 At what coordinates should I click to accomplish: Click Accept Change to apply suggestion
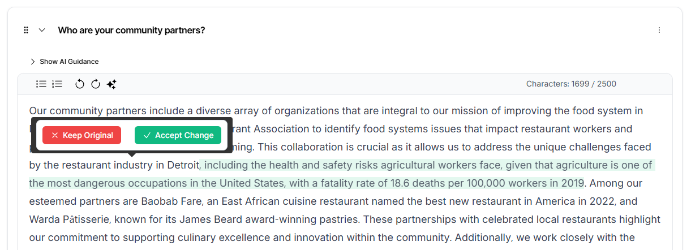pos(178,135)
